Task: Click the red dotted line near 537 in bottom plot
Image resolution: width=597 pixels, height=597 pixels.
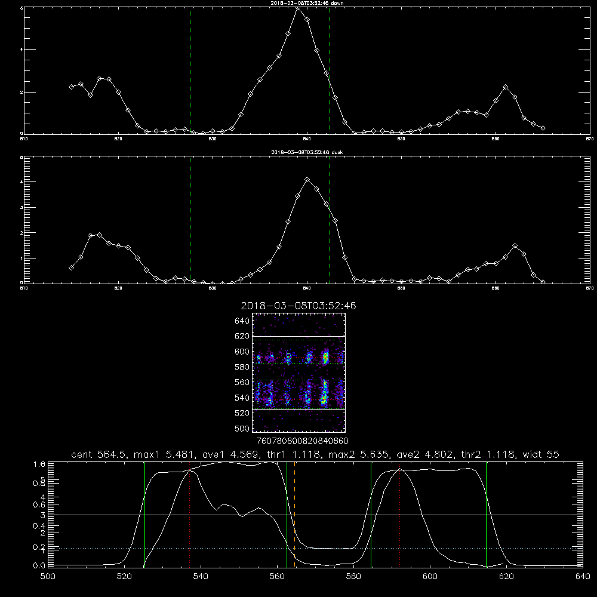Action: [x=190, y=514]
